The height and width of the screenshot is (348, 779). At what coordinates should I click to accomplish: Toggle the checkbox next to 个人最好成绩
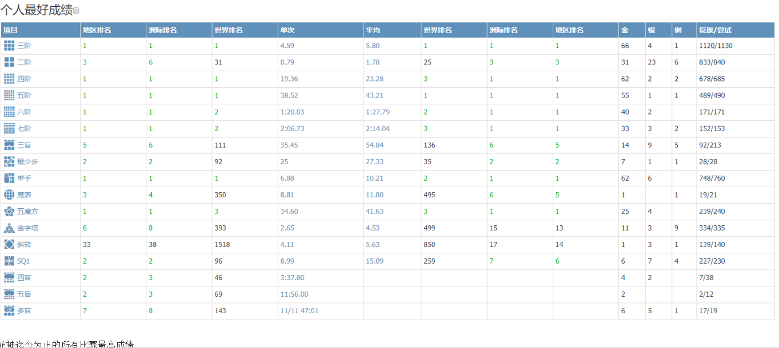[77, 11]
